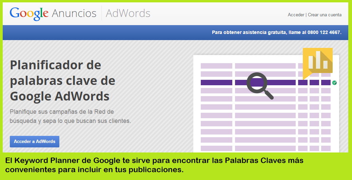Click the green checkmark beside the highlighted row

point(334,83)
